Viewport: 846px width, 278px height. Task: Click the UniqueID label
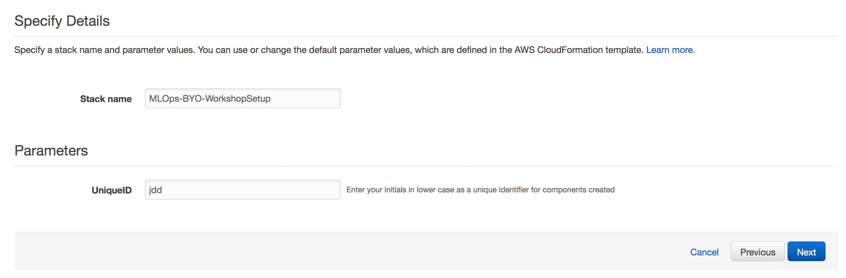(112, 190)
